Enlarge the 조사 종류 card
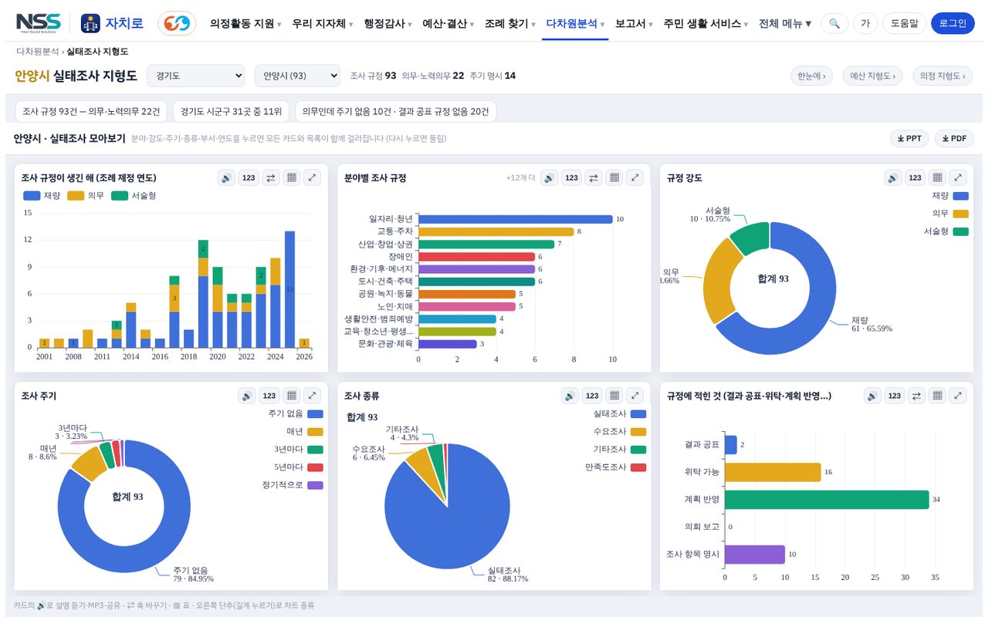The image size is (988, 617). pyautogui.click(x=634, y=396)
